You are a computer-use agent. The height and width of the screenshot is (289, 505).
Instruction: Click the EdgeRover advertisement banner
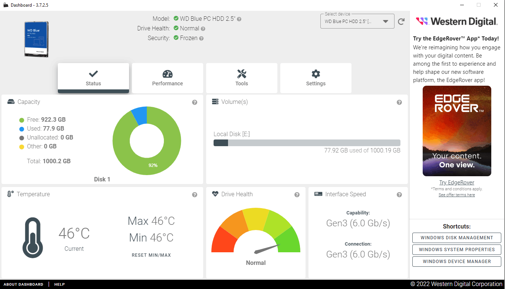pos(457,131)
